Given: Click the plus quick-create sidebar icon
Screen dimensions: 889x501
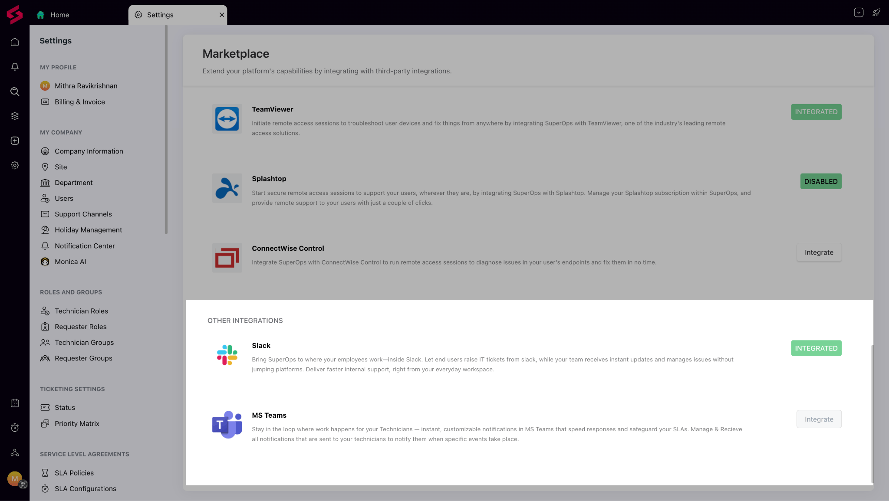Looking at the screenshot, I should coord(15,141).
